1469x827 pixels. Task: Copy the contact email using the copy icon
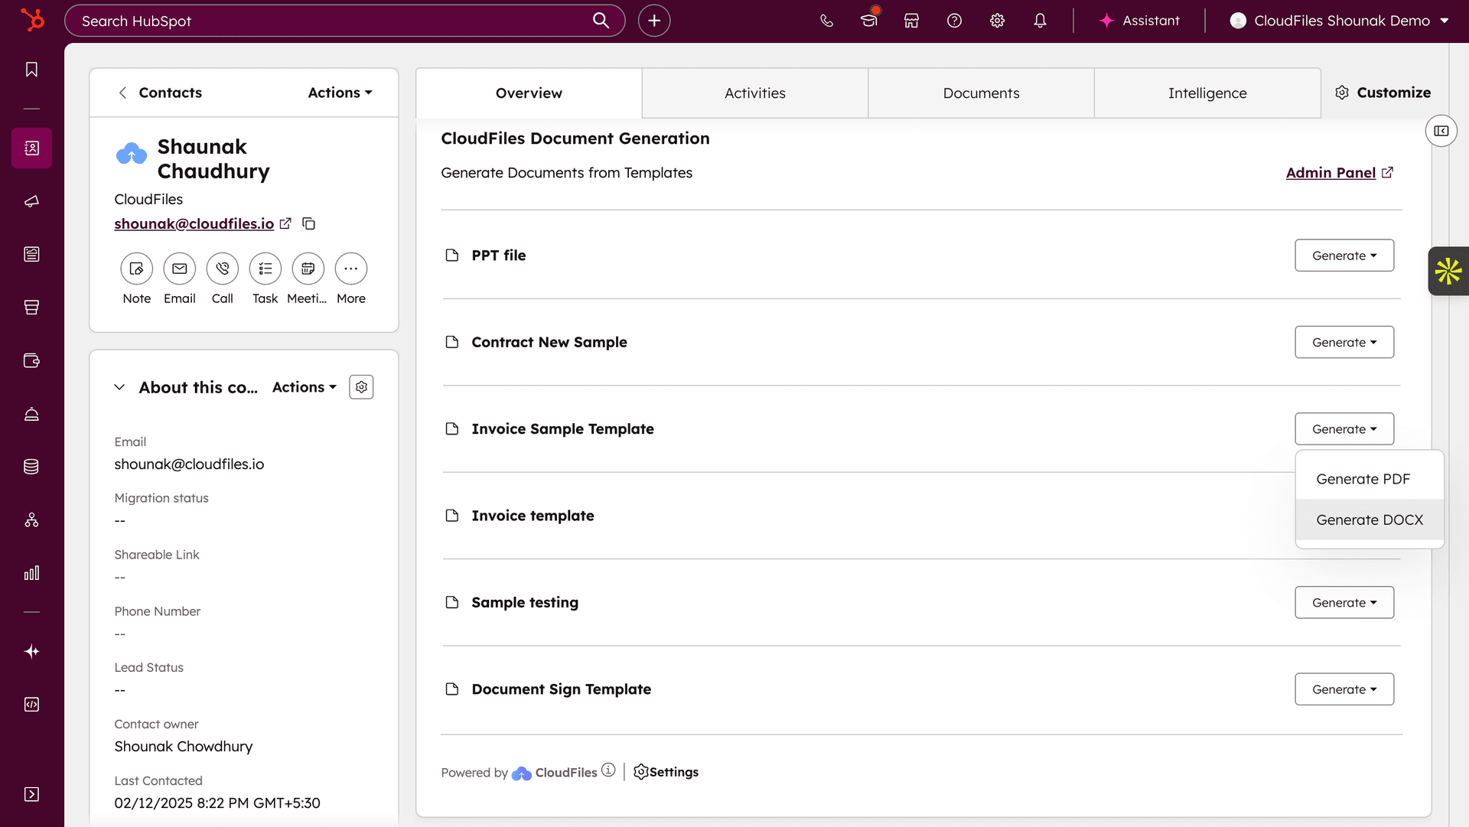(308, 223)
